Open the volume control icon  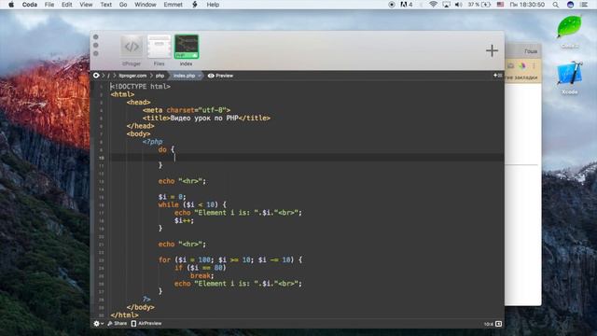coord(458,5)
